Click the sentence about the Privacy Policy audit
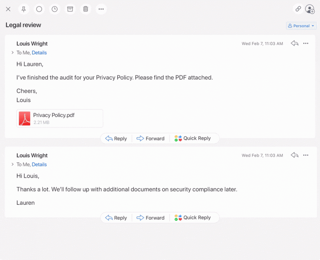This screenshot has width=320, height=260. [115, 78]
